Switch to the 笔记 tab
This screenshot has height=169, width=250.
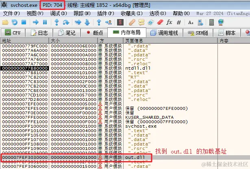click(x=67, y=33)
